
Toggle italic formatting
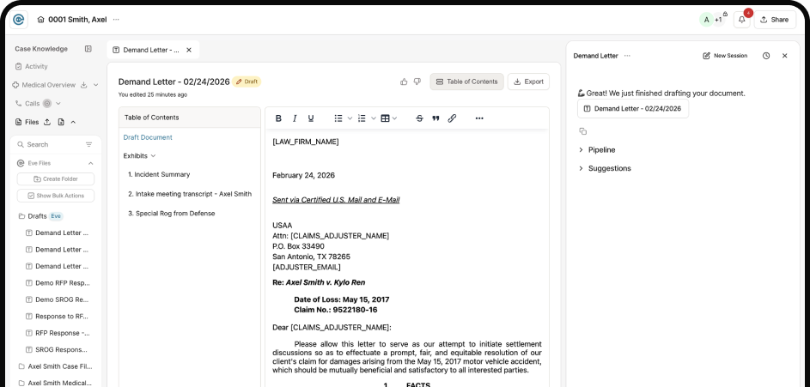[295, 118]
